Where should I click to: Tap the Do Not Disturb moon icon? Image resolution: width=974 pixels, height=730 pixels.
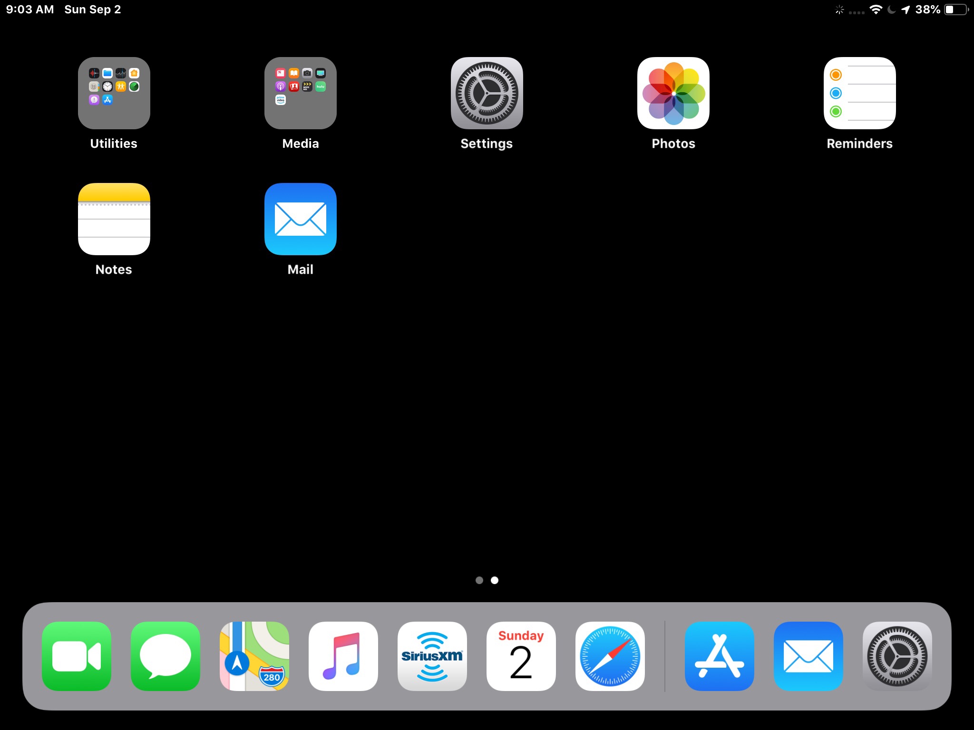point(892,10)
